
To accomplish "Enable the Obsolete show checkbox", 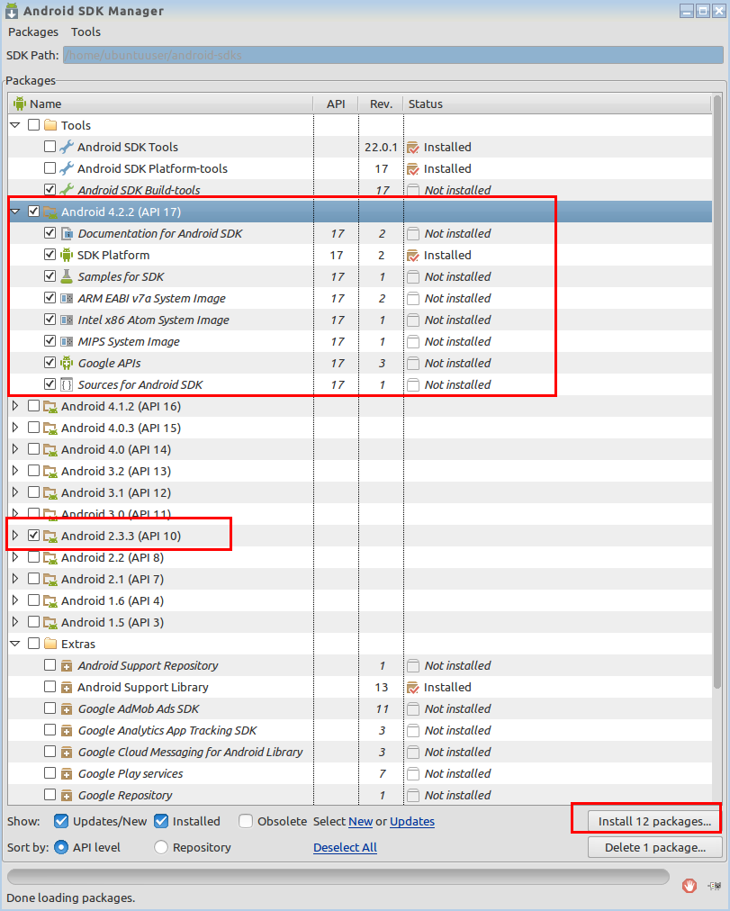I will tap(246, 821).
